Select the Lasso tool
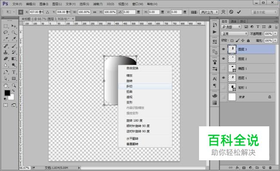This screenshot has width=280, height=171. 6,33
